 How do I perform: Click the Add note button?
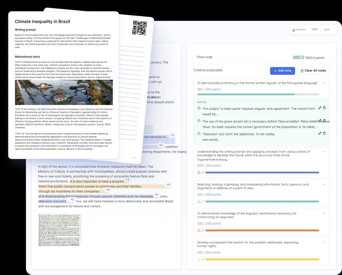click(x=282, y=71)
